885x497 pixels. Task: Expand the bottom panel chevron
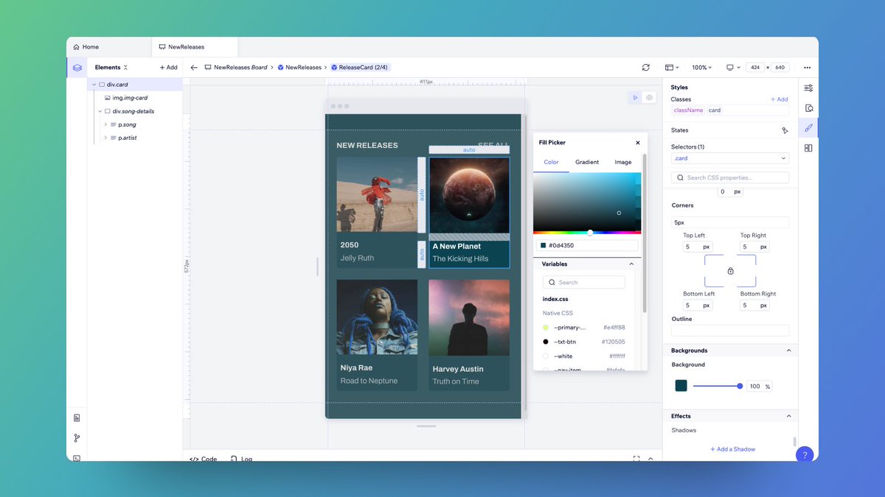click(650, 458)
